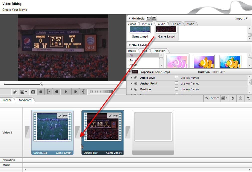
Task: Click the jog shuttle wheel
Action: [101, 92]
